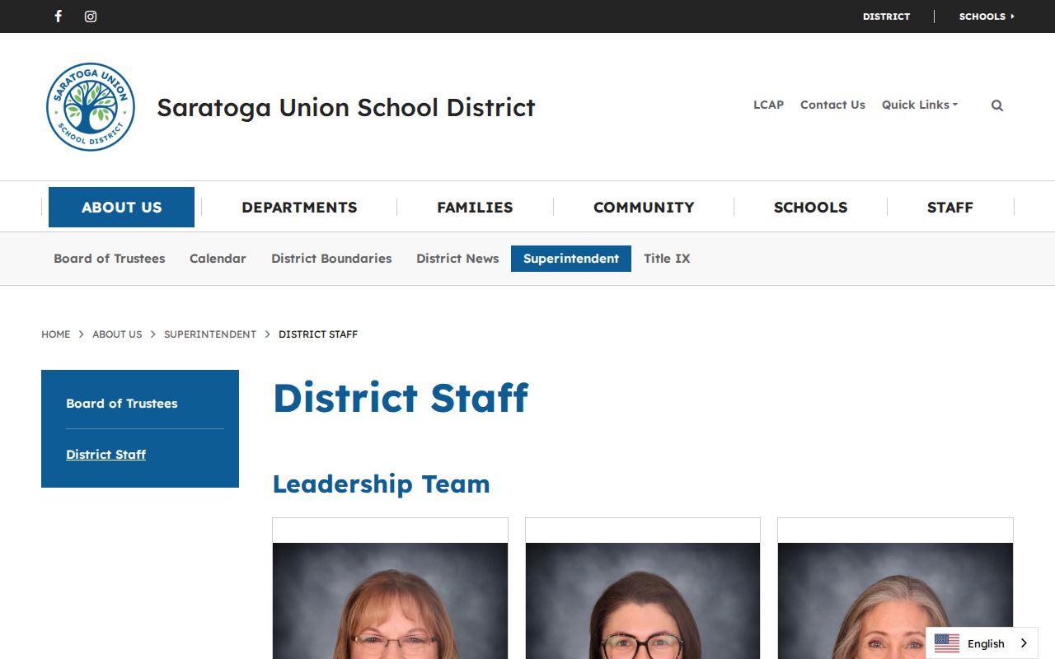Click the Saratoga Union School District title
The image size is (1055, 659).
pos(346,107)
